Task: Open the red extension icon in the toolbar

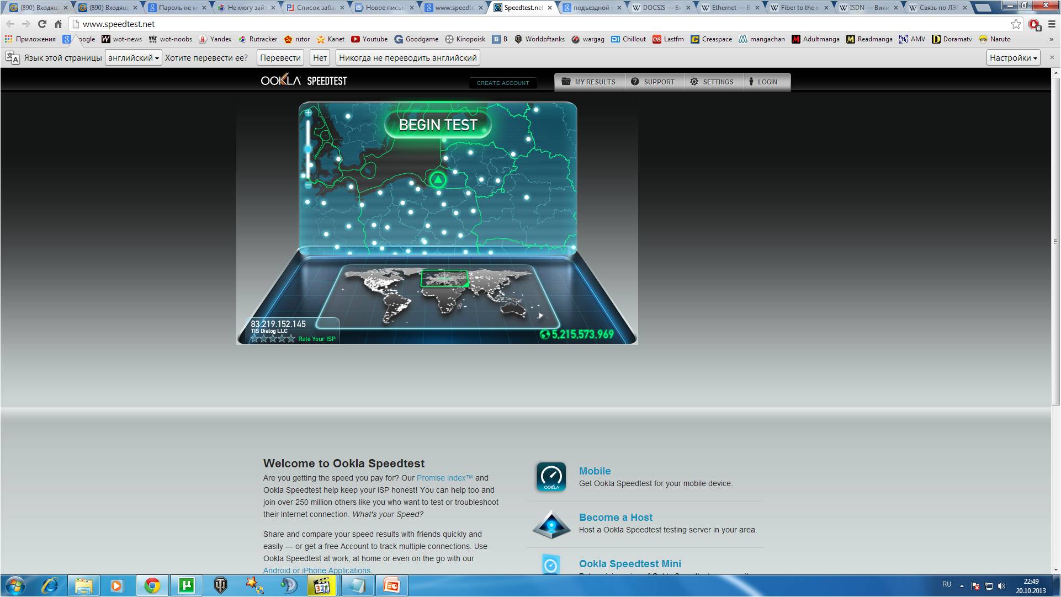Action: click(1034, 24)
